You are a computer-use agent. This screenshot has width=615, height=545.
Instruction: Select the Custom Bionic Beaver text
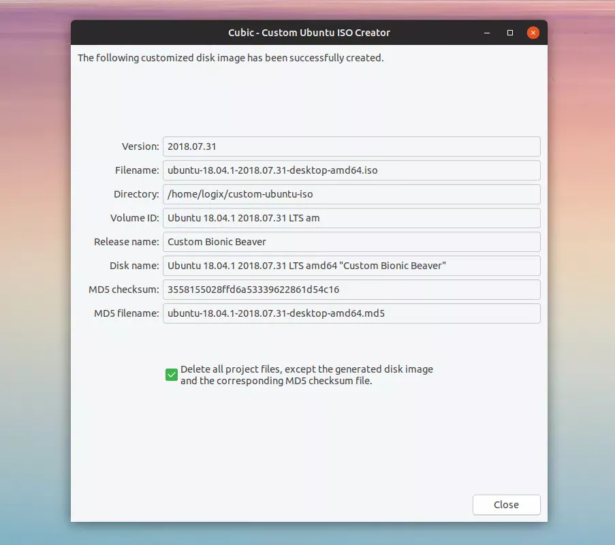[x=215, y=241]
